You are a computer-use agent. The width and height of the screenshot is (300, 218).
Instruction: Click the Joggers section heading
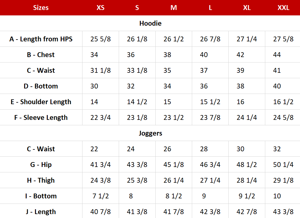pos(150,133)
